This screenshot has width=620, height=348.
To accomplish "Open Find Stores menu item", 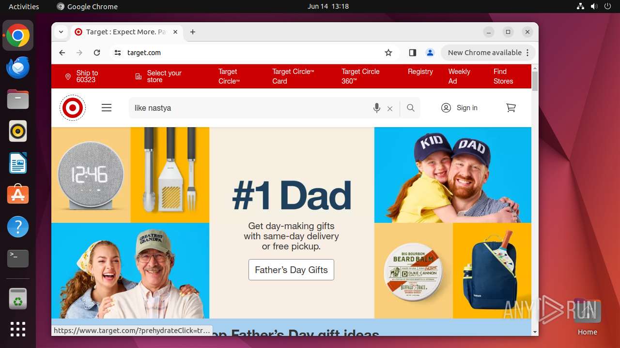I will (x=503, y=76).
